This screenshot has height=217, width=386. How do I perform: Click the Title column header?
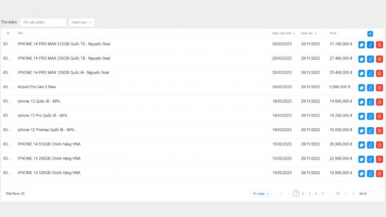point(20,33)
